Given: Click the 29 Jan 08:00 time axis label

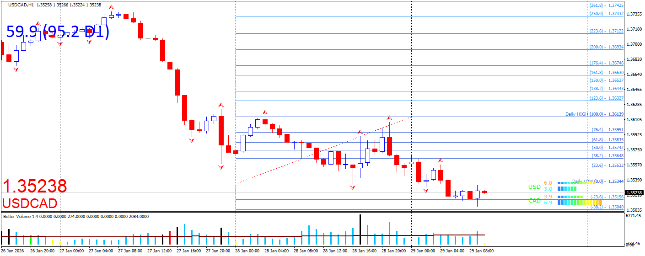Looking at the screenshot, I should point(481,251).
